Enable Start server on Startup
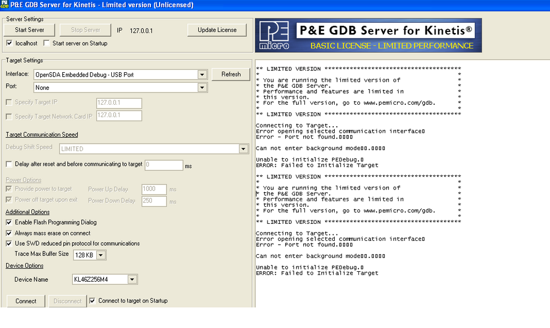Screen dimensions: 550x328 (x=46, y=43)
